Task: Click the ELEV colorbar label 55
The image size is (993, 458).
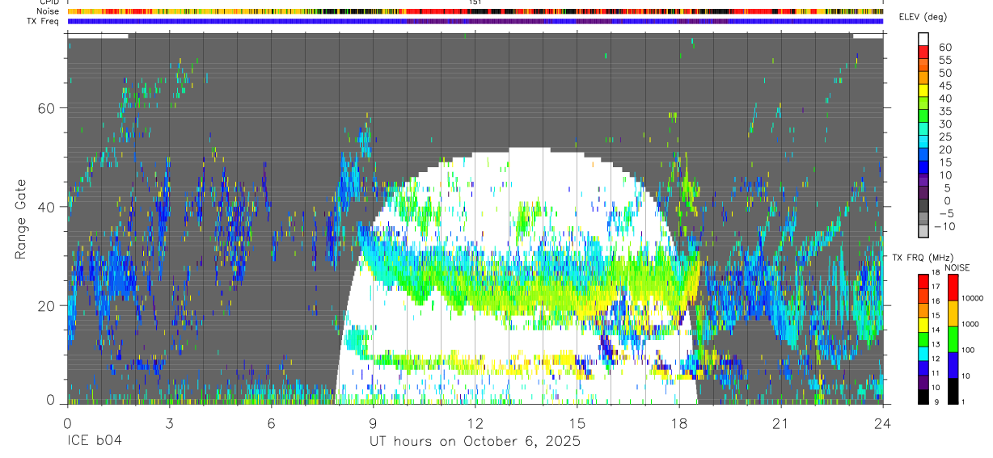Action: (944, 61)
